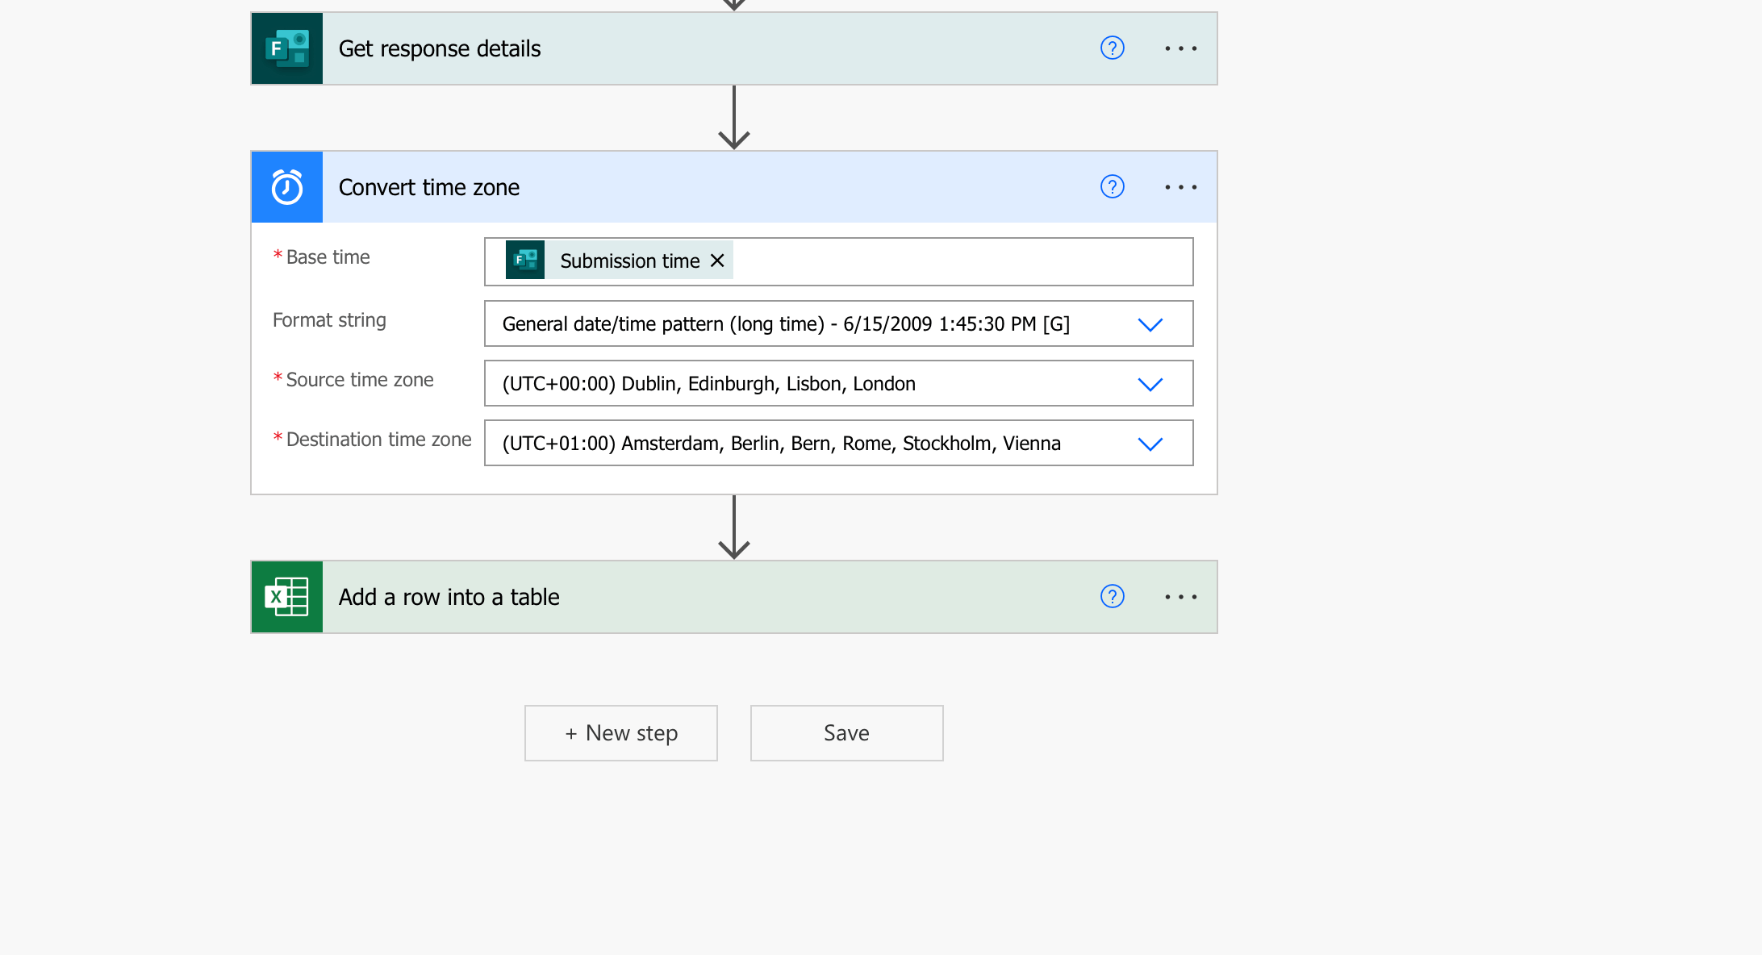Click the New step button

point(621,733)
